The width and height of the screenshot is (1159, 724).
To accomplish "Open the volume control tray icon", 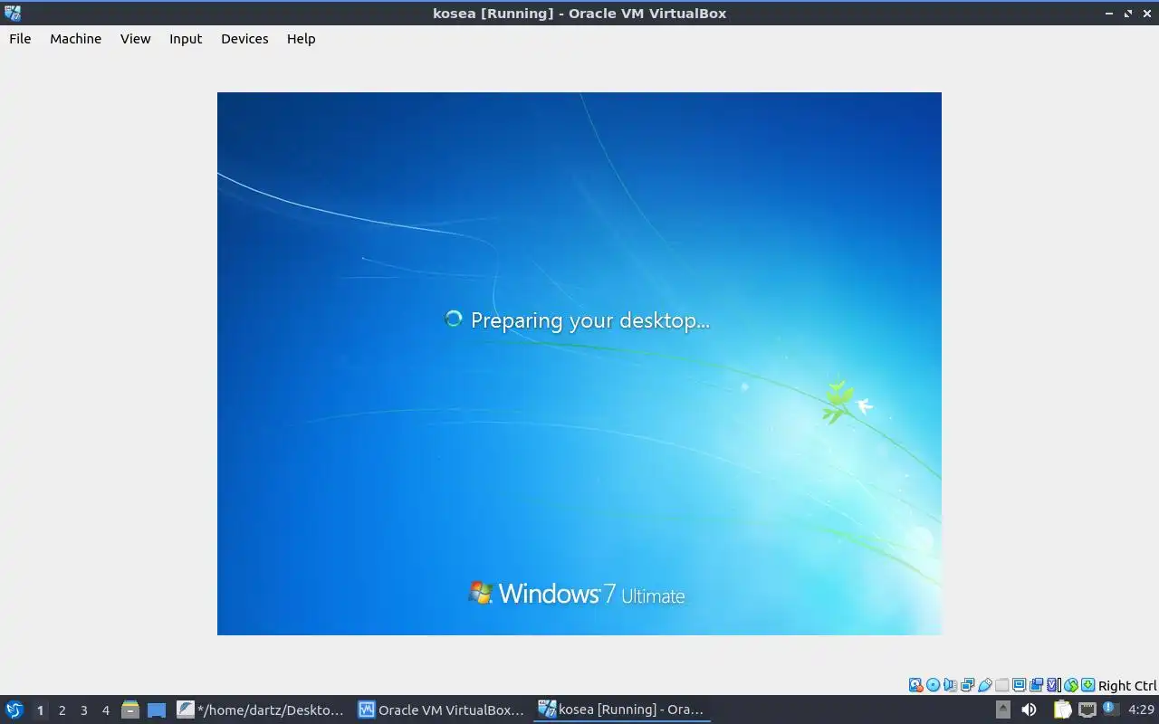I will [x=1029, y=709].
